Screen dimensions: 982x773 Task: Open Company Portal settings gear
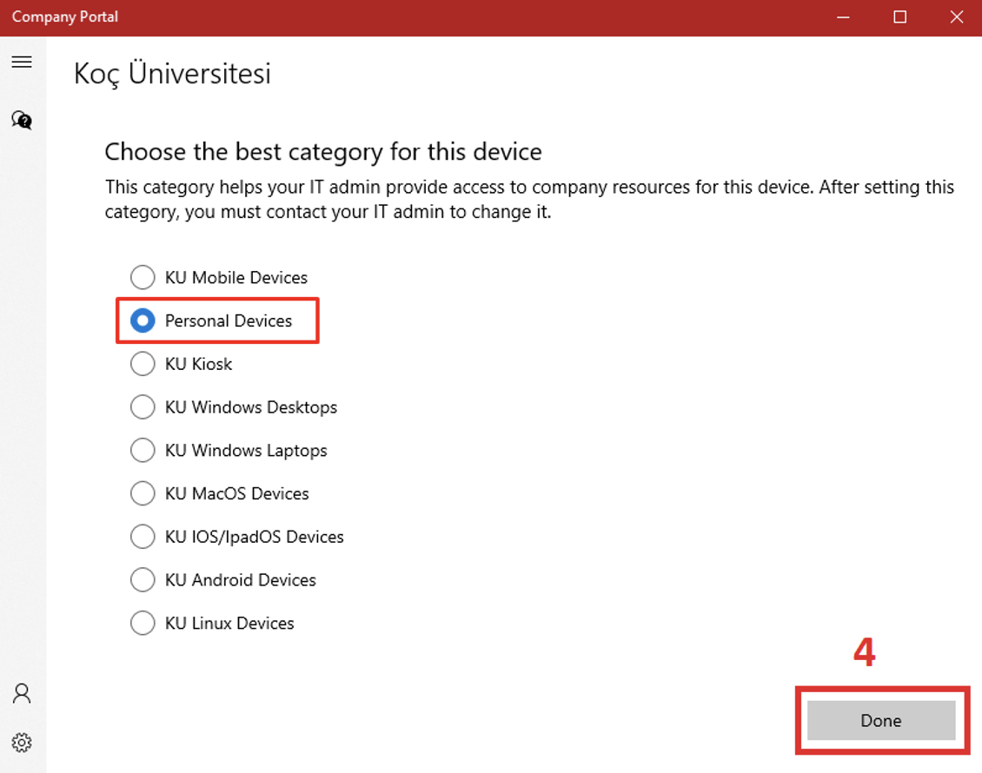coord(22,743)
